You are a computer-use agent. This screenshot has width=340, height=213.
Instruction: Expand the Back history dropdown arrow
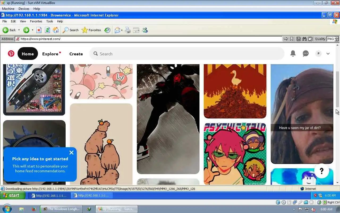(x=19, y=30)
